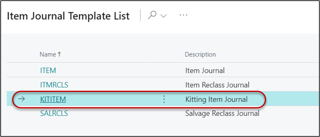Select the Item Journal description cell
This screenshot has width=320, height=137.
pyautogui.click(x=205, y=70)
